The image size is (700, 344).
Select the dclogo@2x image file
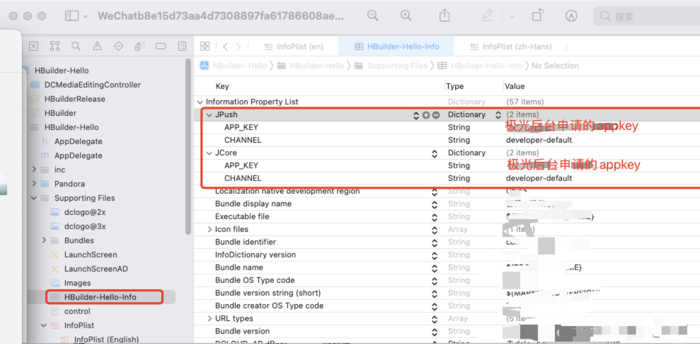tap(85, 212)
